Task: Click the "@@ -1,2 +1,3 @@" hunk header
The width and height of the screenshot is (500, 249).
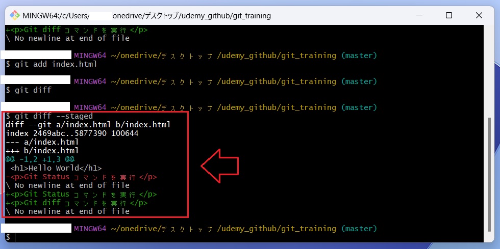Action: 40,159
